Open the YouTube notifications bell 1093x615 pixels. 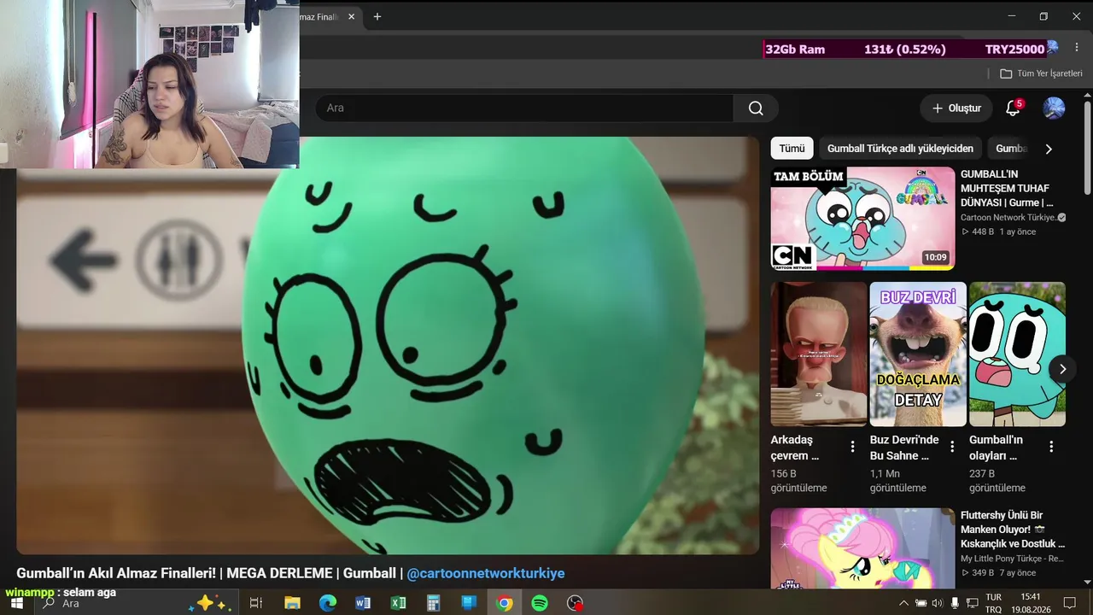point(1013,108)
